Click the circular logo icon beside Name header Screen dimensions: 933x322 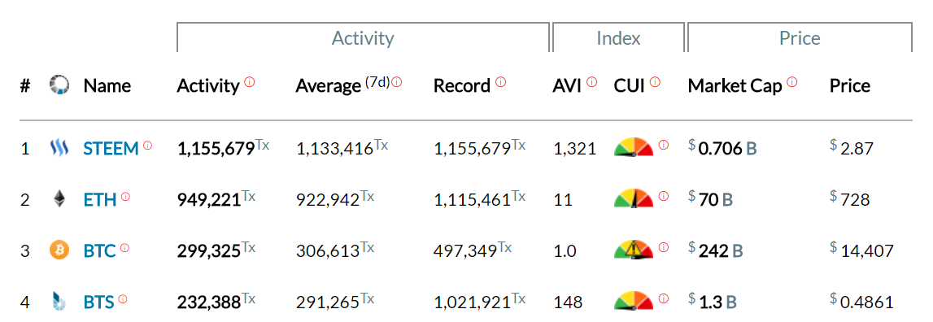coord(59,85)
